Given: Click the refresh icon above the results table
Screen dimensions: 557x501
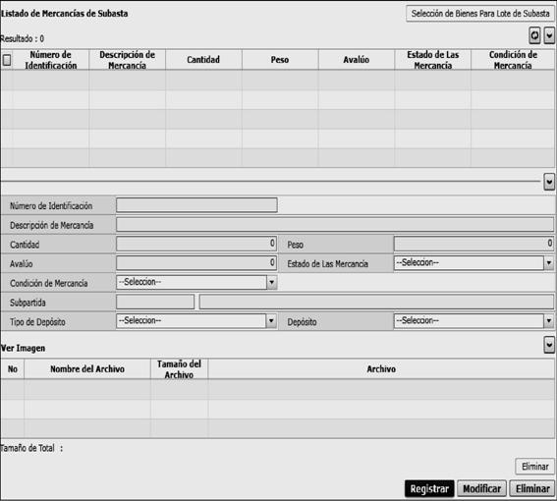Looking at the screenshot, I should (x=534, y=35).
